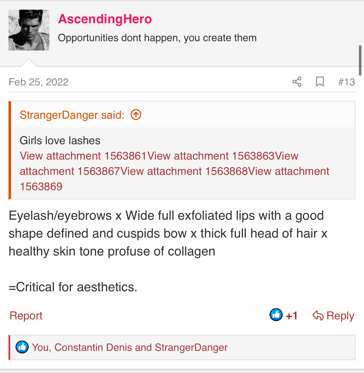
Task: Open View attachment 1563861
Action: tap(83, 156)
